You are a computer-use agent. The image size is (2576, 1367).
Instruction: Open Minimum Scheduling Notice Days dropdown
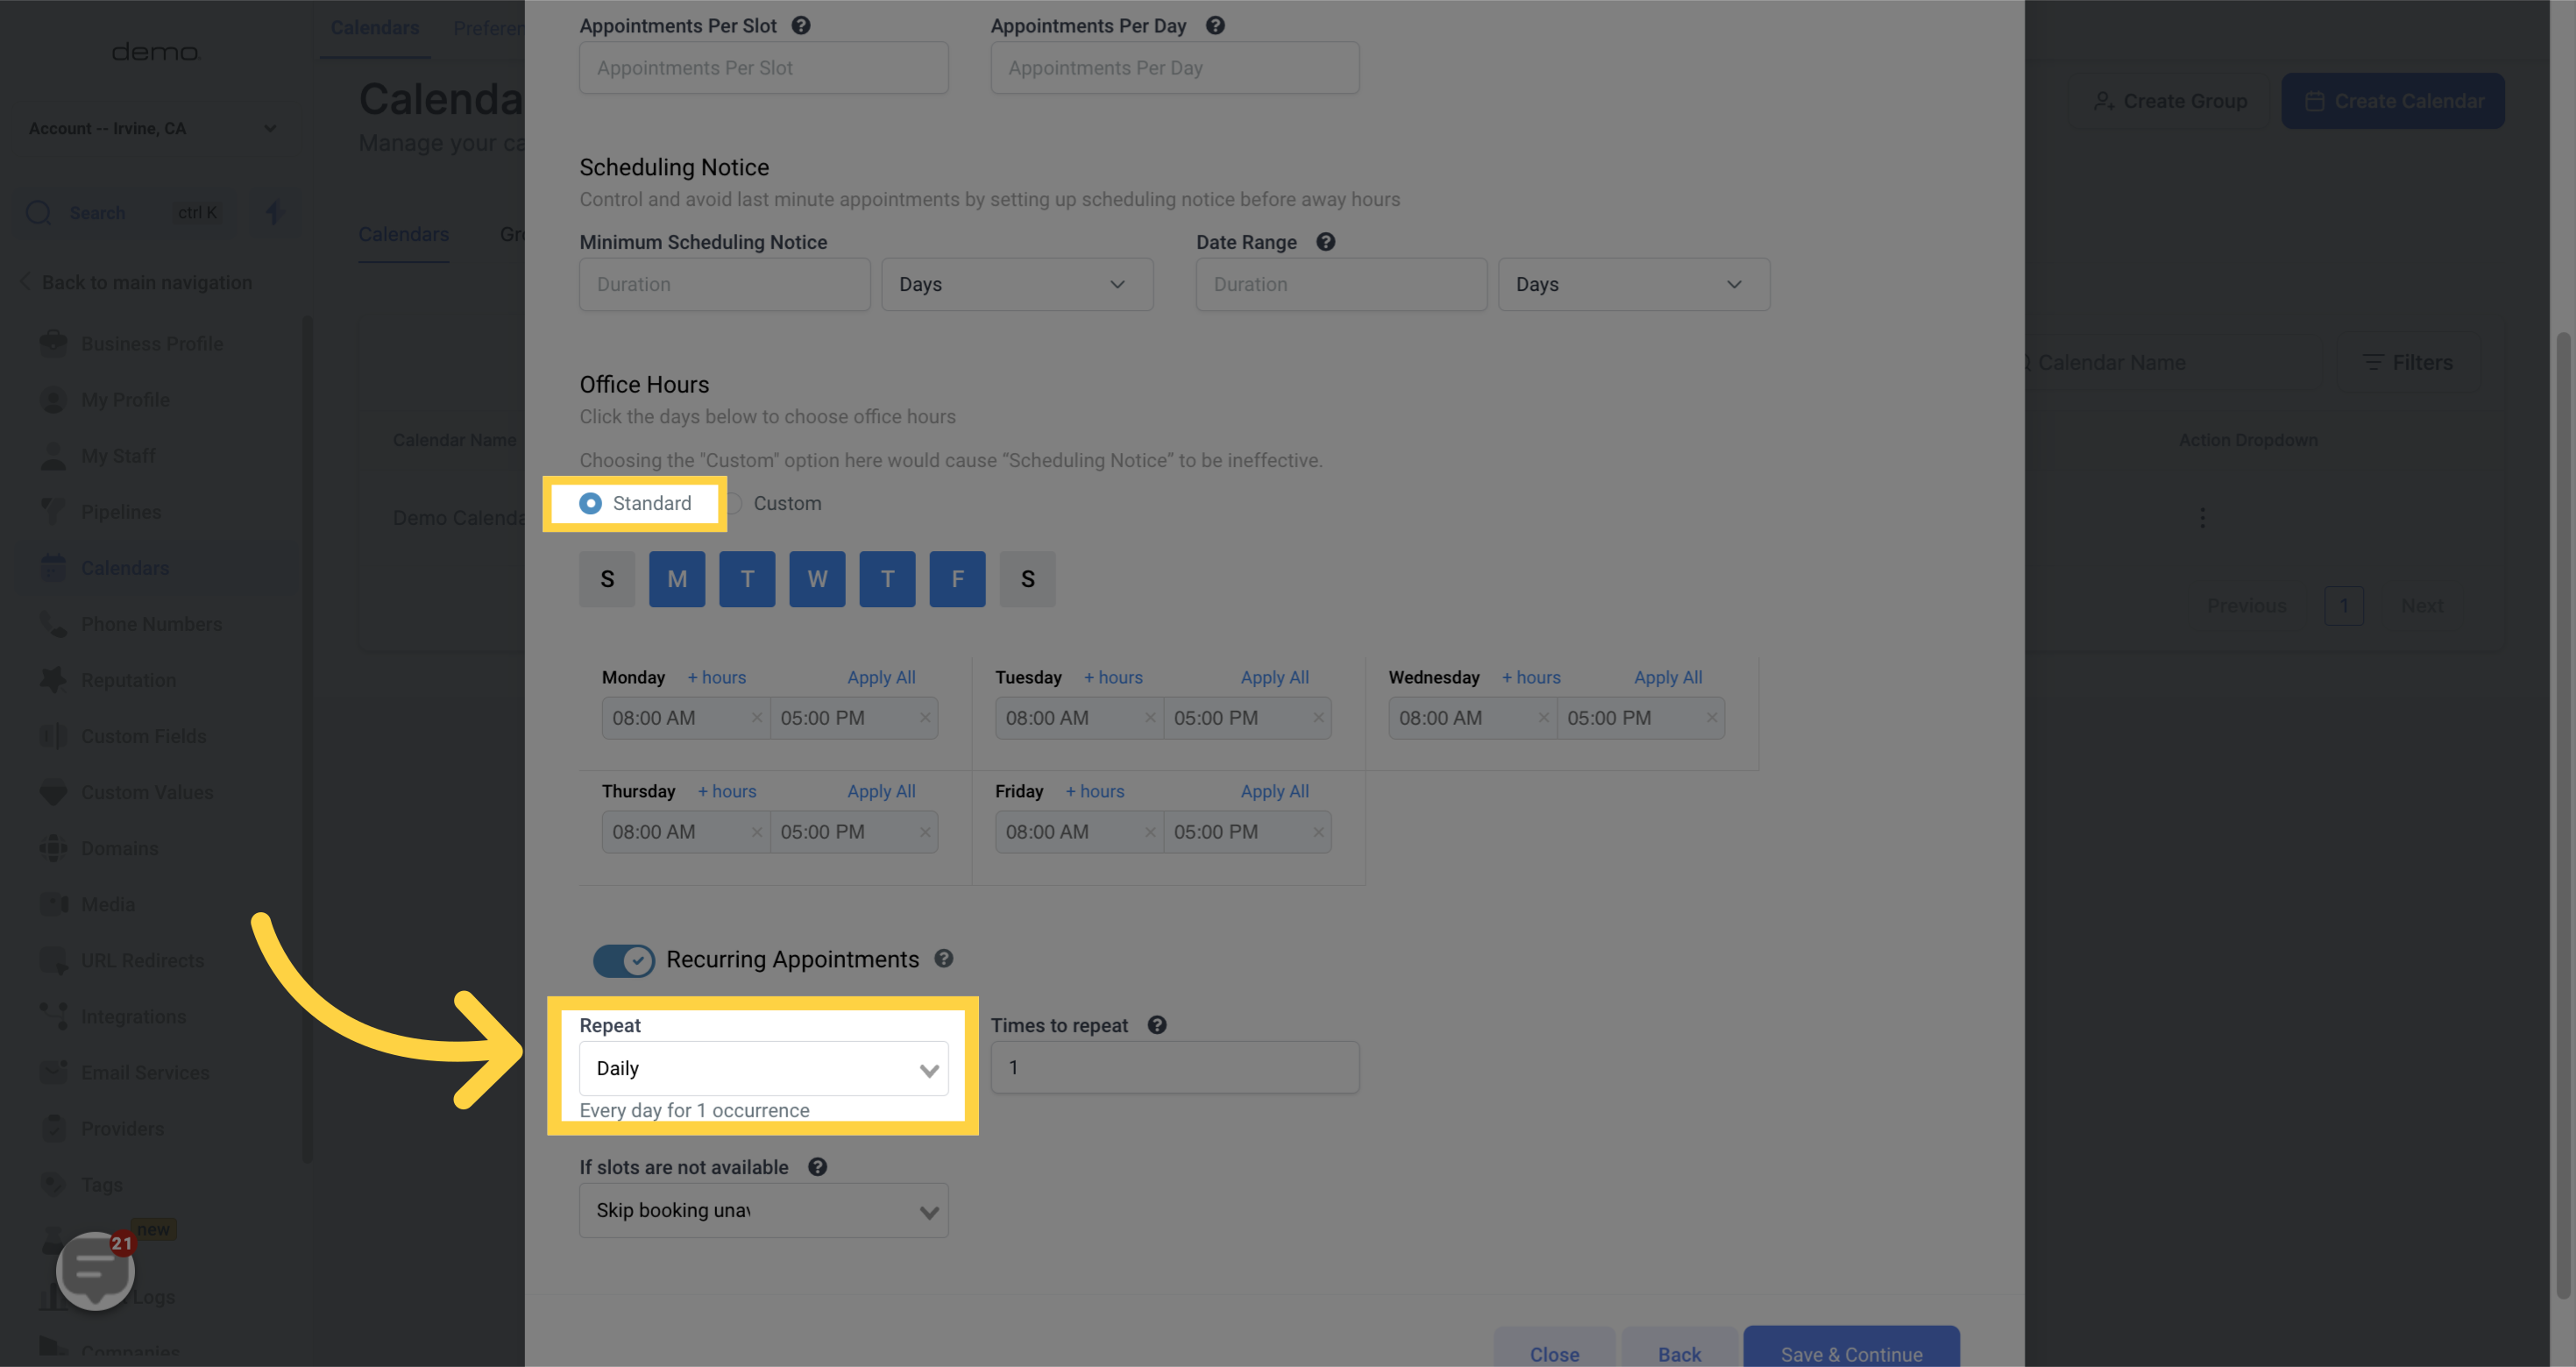[x=1016, y=285]
